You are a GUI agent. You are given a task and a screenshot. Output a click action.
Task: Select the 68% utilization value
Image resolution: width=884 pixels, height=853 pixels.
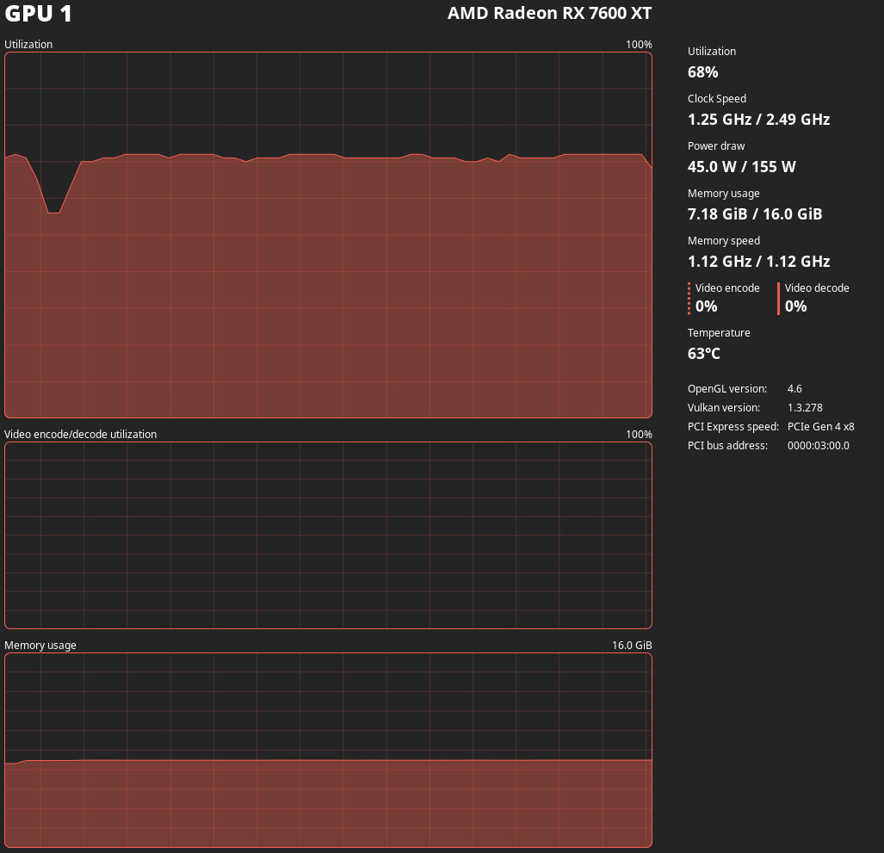click(702, 72)
